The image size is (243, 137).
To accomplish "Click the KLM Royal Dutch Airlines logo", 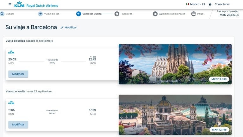I will tap(36, 4).
